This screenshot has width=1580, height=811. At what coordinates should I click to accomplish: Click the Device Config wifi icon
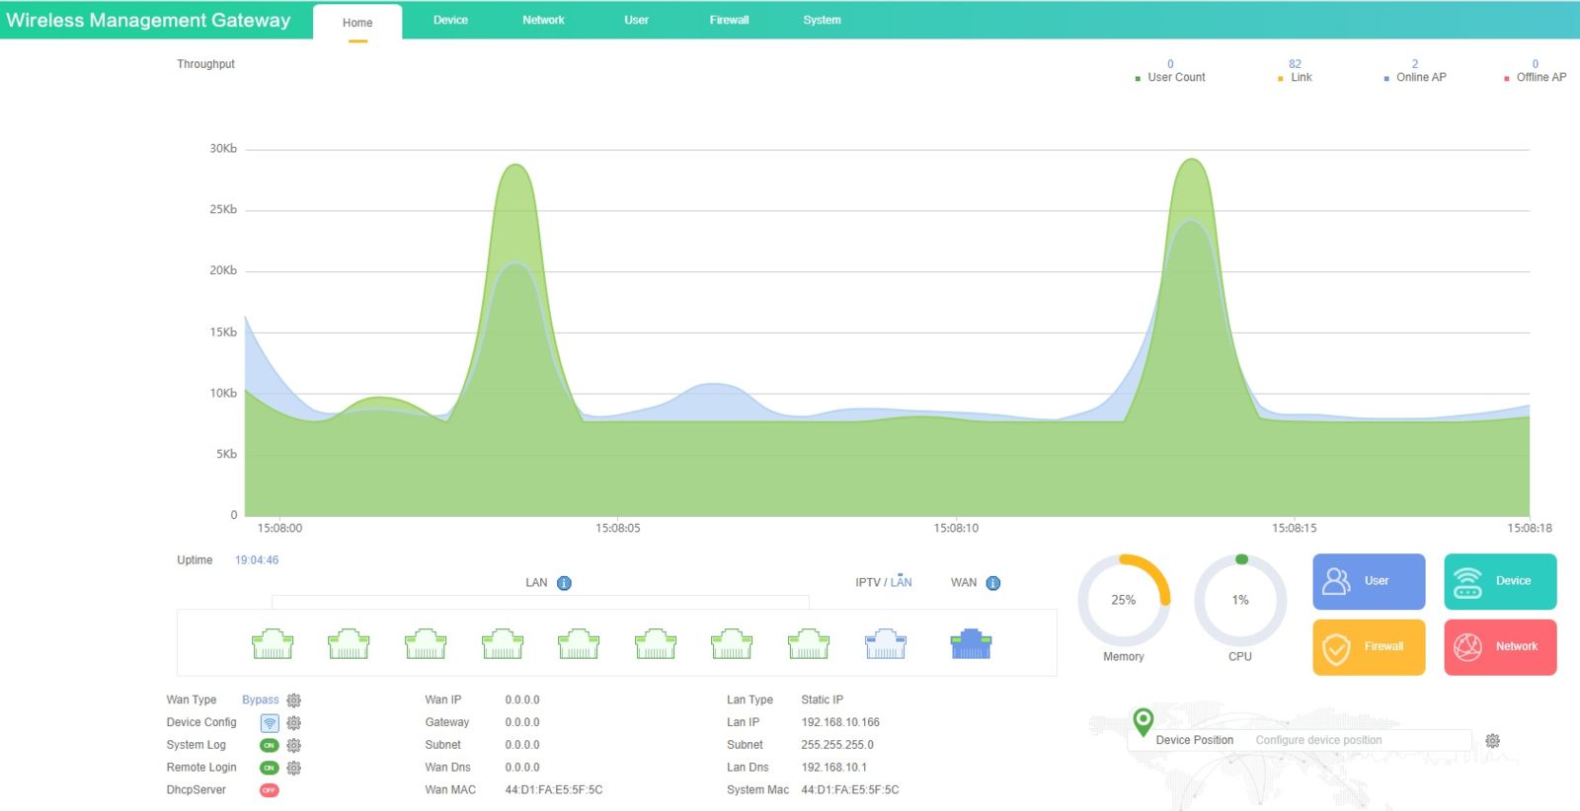tap(270, 723)
